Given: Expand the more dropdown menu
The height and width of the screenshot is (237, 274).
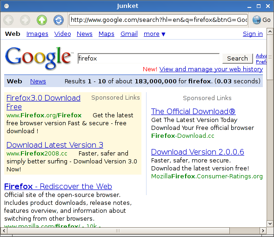Looking at the screenshot, I should pos(154,34).
